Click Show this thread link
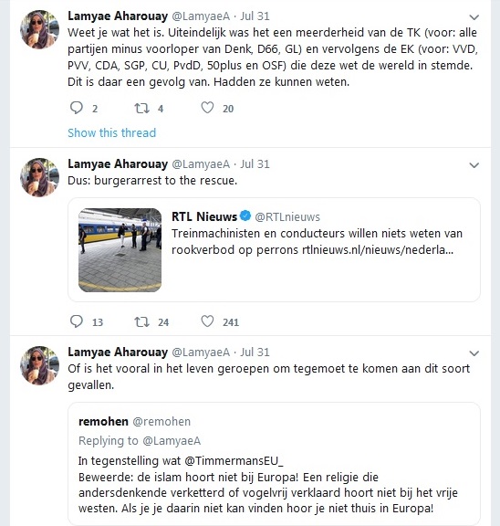Image resolution: width=500 pixels, height=526 pixels. pyautogui.click(x=112, y=132)
